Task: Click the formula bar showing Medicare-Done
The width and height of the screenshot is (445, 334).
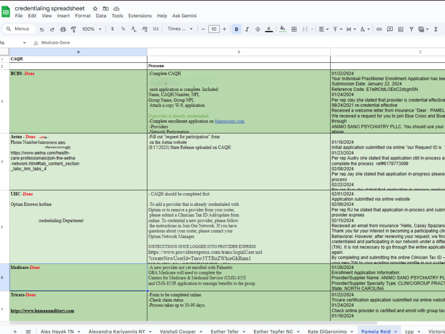Action: tap(241, 43)
